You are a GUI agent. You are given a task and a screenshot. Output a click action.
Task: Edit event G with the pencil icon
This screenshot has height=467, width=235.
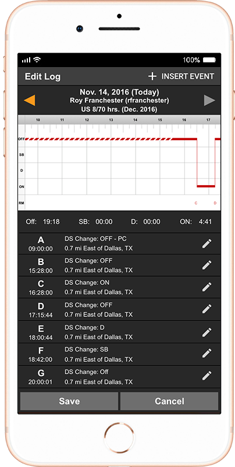[207, 376]
